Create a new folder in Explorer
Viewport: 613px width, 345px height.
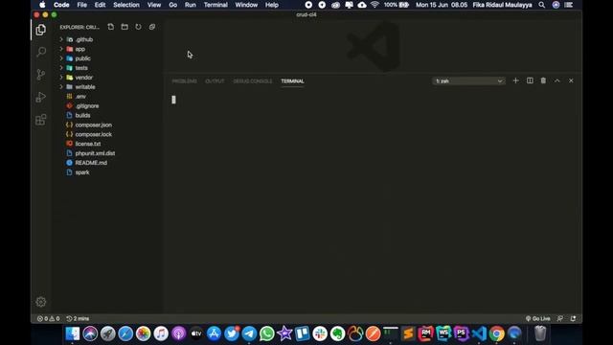tap(125, 27)
